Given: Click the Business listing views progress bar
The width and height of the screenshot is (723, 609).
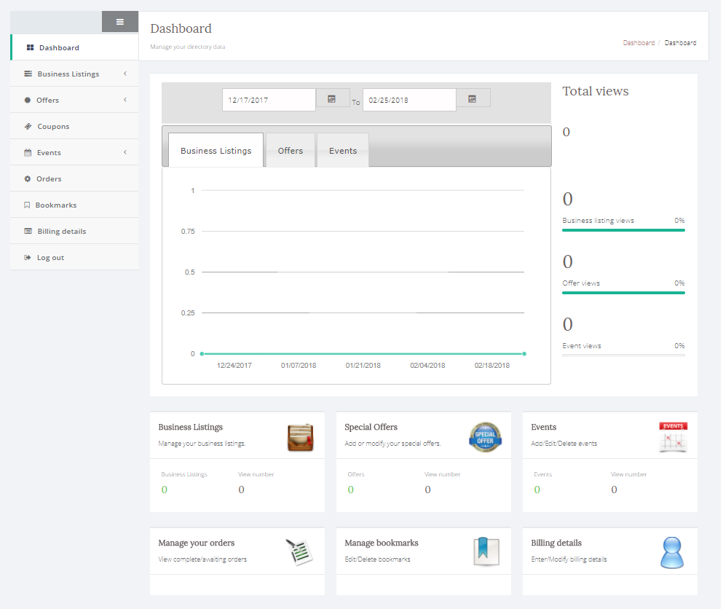Looking at the screenshot, I should (x=623, y=230).
